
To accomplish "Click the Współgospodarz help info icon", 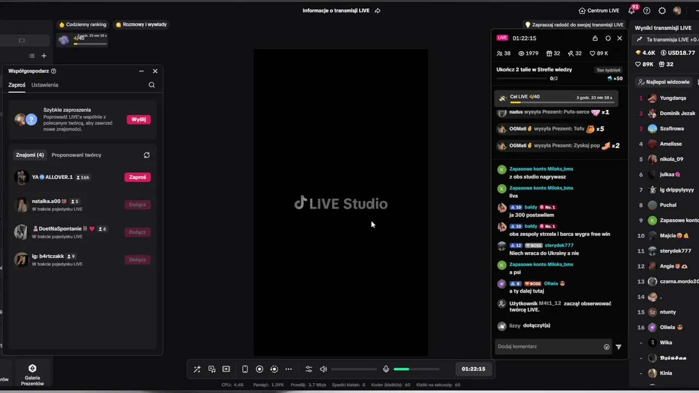I will 54,71.
